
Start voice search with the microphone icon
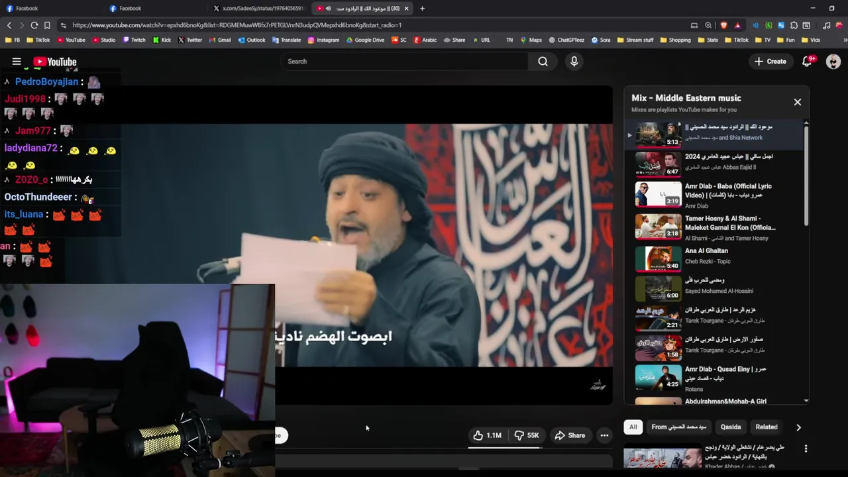click(x=574, y=62)
